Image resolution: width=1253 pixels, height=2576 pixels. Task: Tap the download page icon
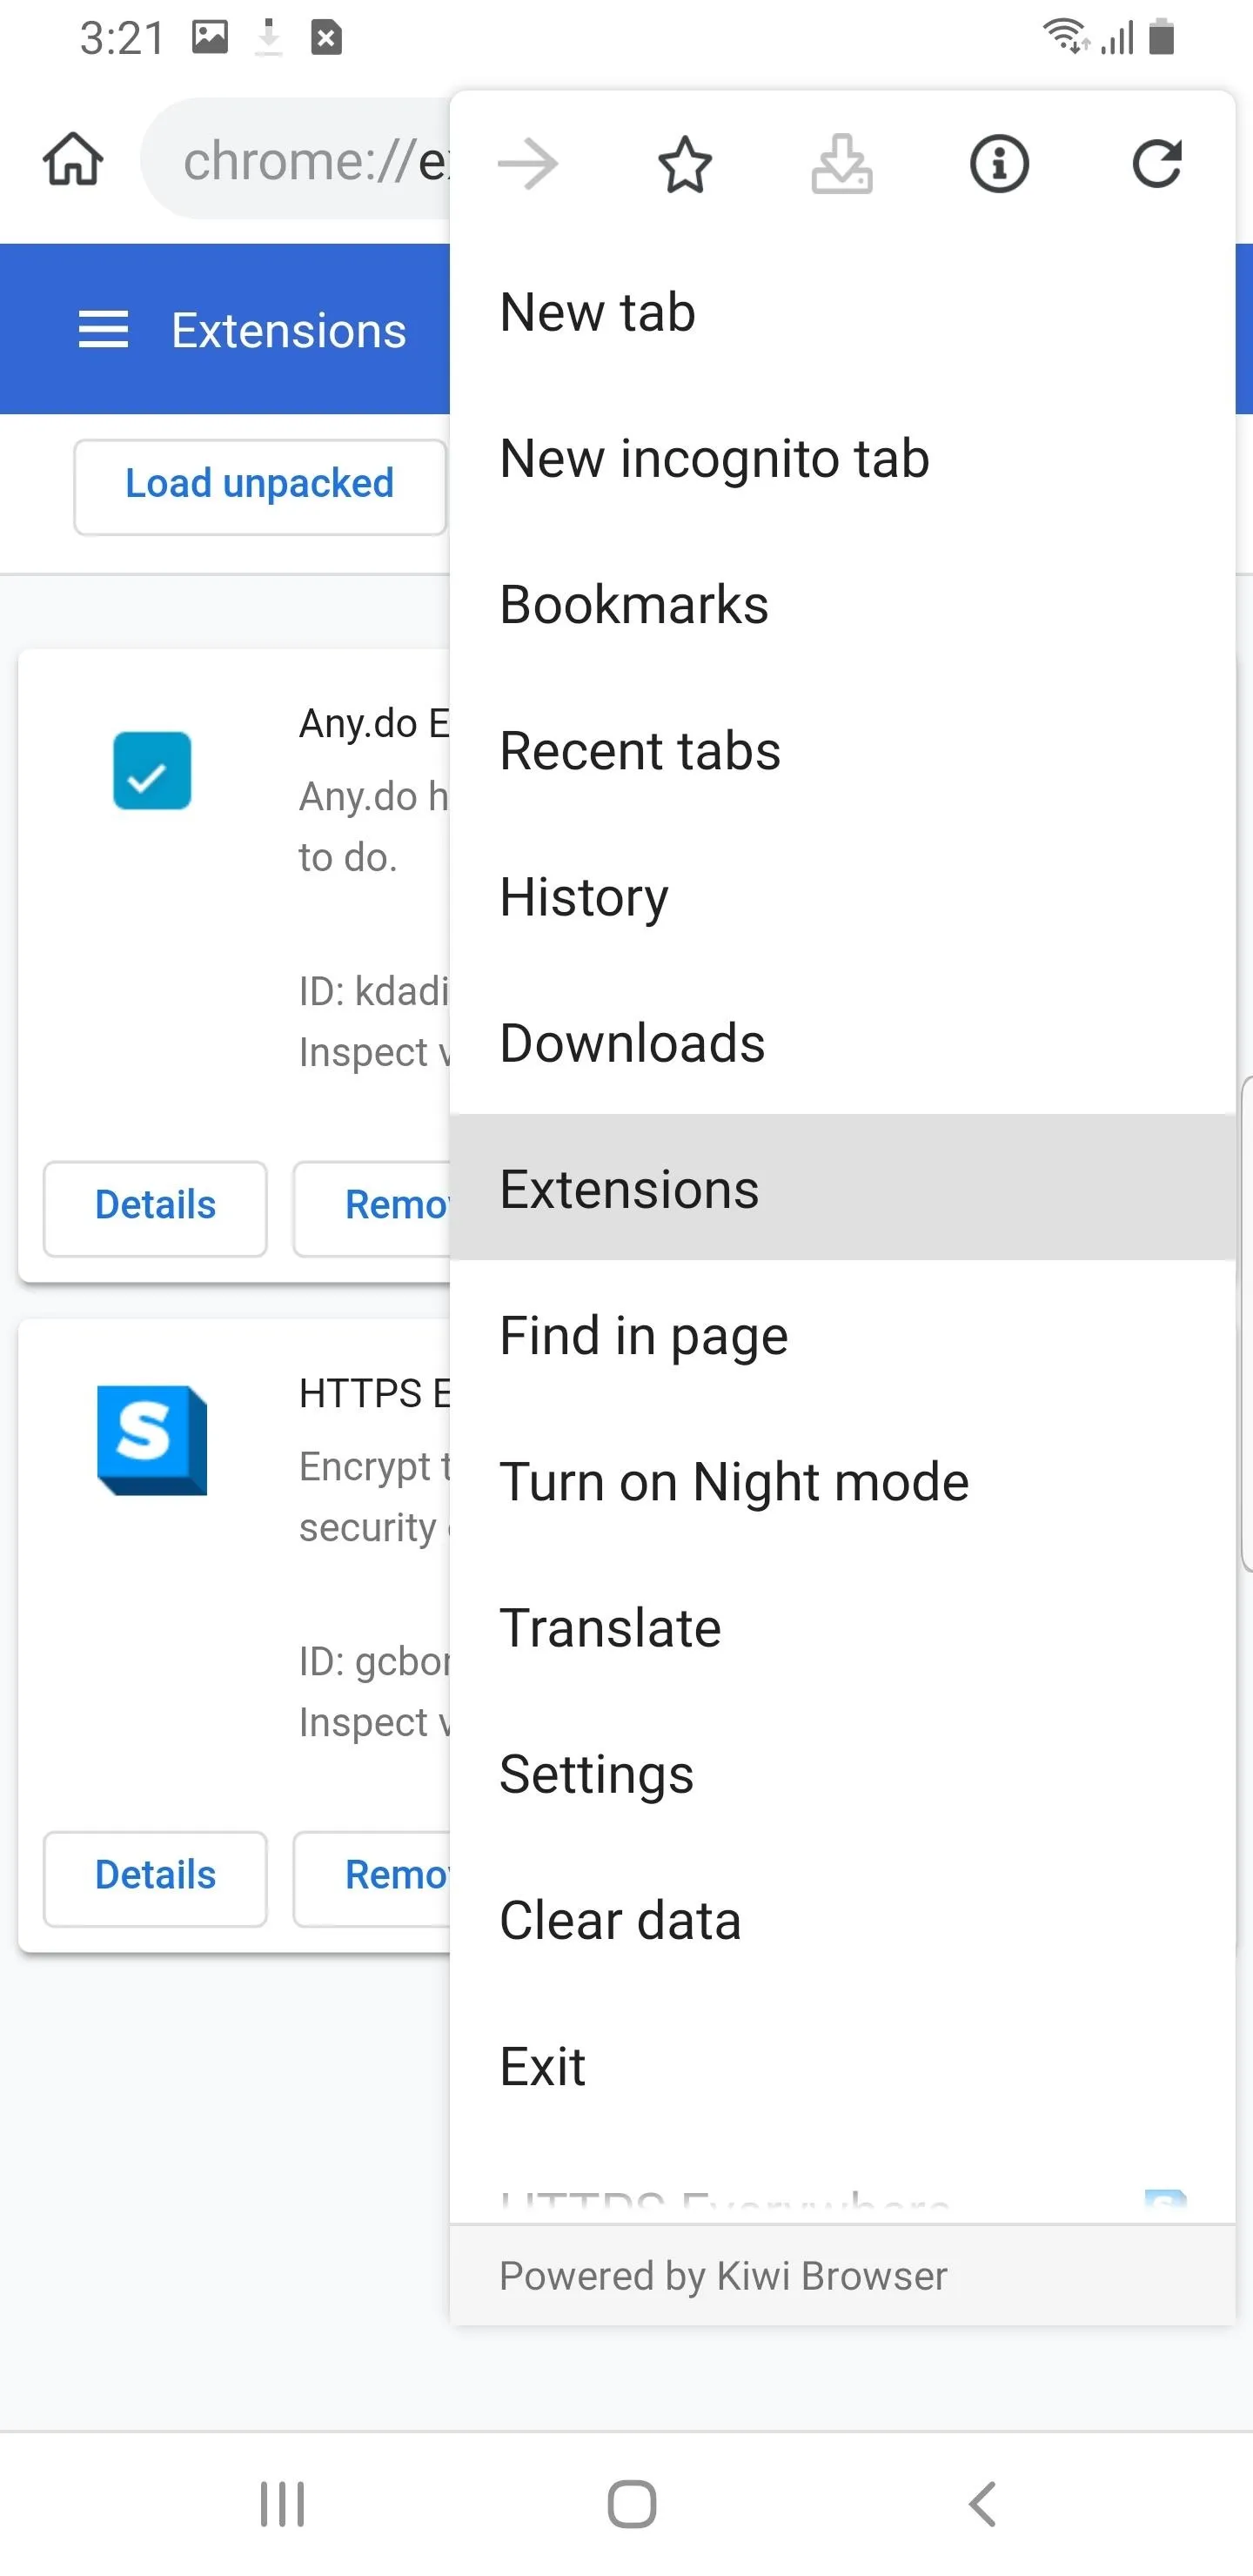(842, 164)
